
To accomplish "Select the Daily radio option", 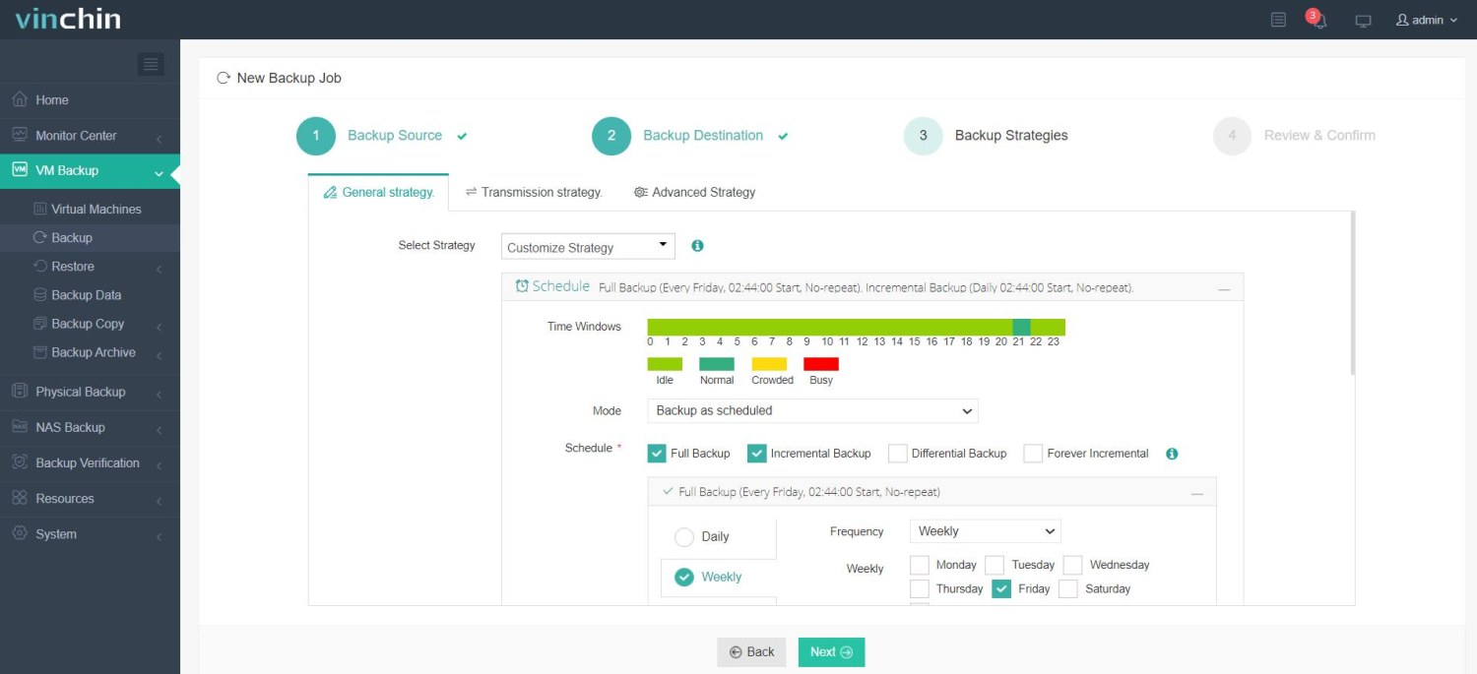I will point(684,537).
